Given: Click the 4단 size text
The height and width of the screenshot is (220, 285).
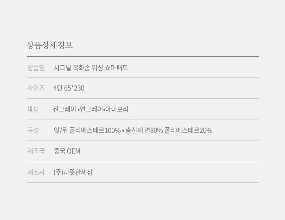Looking at the screenshot, I should coord(58,88).
